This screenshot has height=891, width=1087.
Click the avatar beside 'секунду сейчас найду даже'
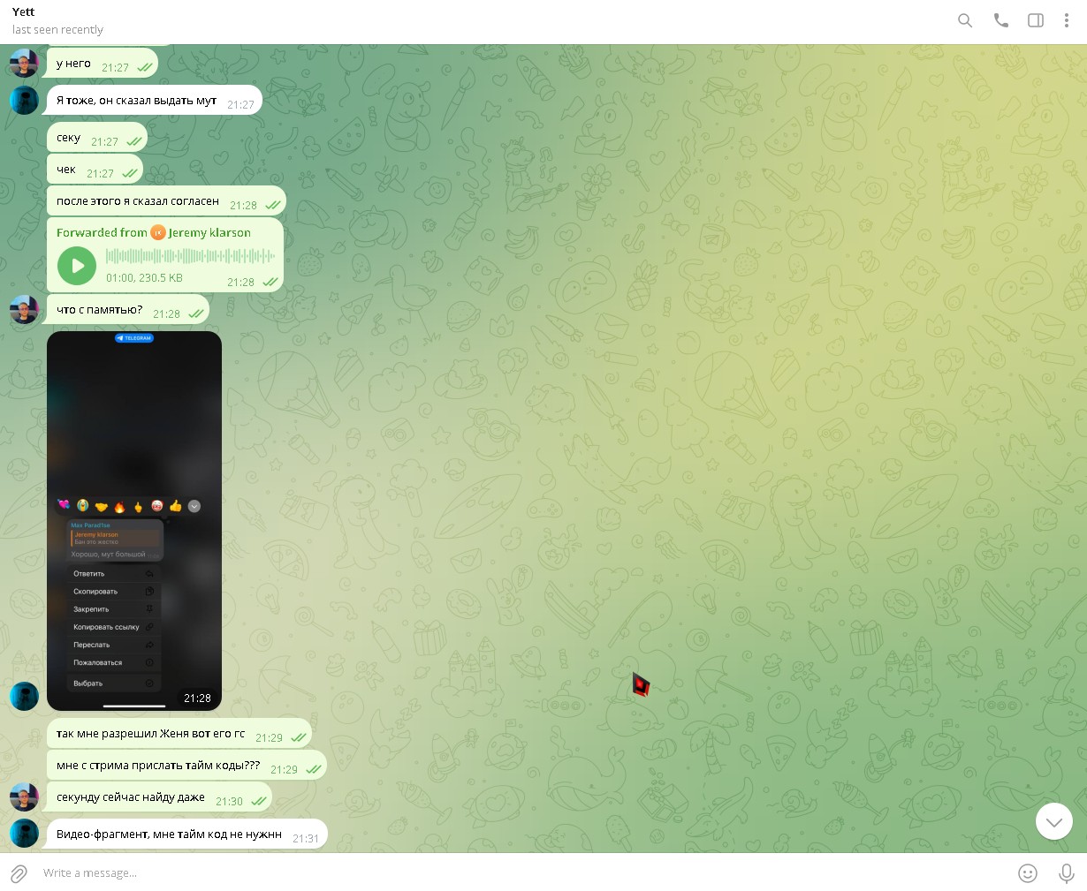(24, 797)
